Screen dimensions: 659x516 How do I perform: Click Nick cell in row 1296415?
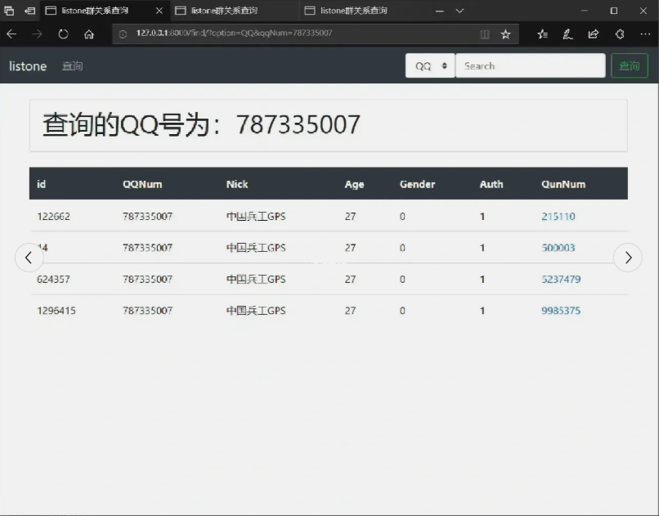pos(256,311)
